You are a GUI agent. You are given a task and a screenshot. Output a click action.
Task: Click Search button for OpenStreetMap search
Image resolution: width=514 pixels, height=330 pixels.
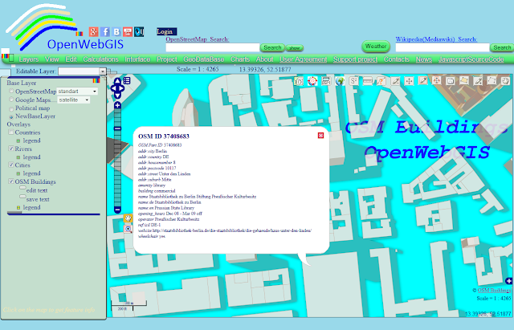tap(272, 47)
